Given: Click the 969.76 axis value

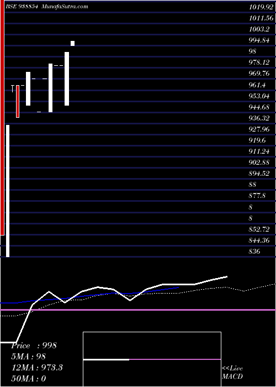Looking at the screenshot, I should coord(259,74).
